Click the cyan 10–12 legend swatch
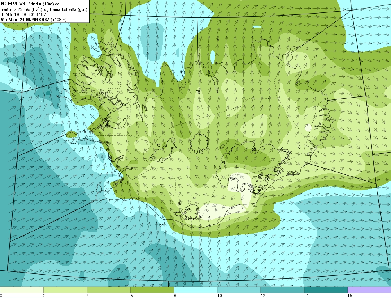The image size is (391, 298). coord(239,290)
